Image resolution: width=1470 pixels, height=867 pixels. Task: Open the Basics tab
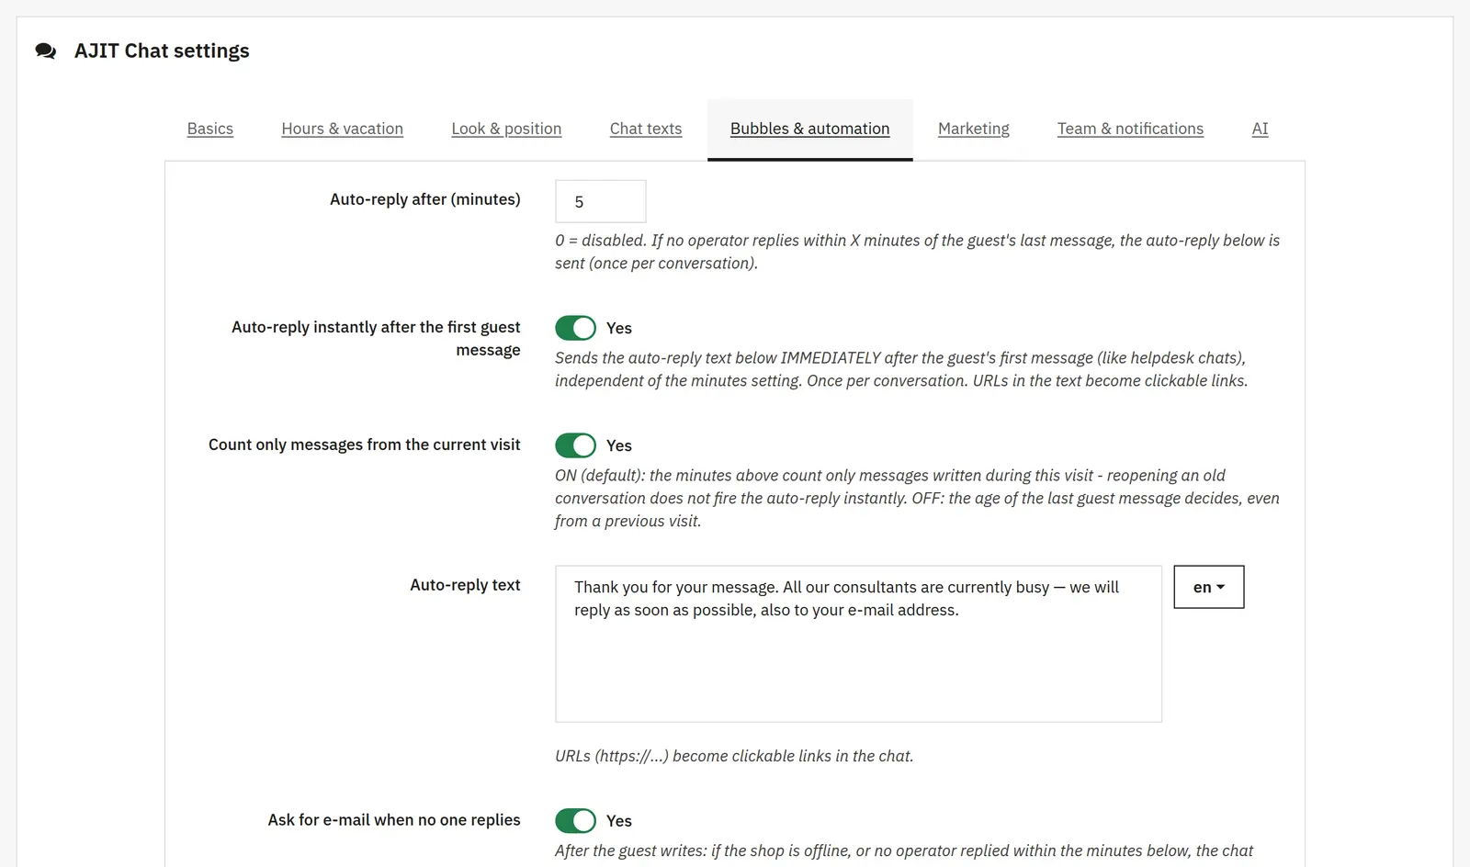[210, 129]
